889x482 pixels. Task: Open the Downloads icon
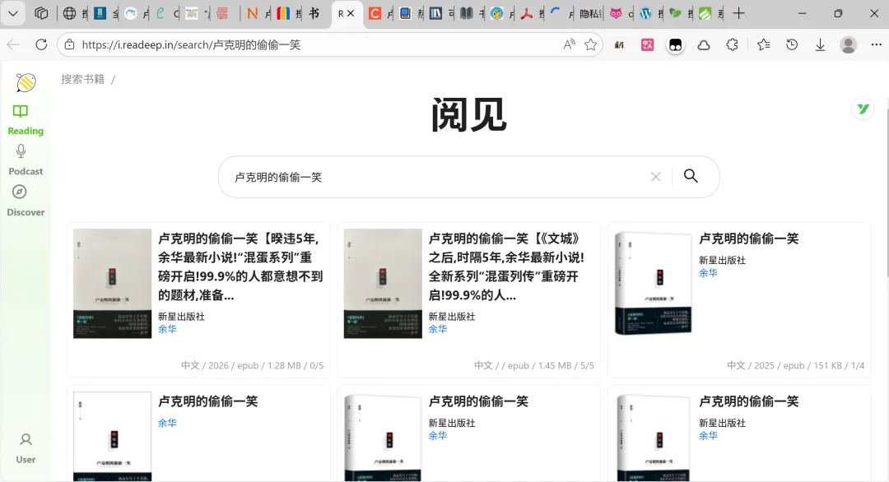coord(820,44)
